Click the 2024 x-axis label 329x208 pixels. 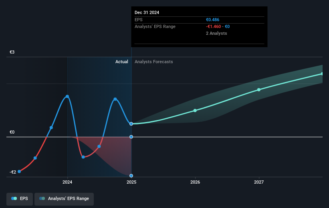point(67,182)
